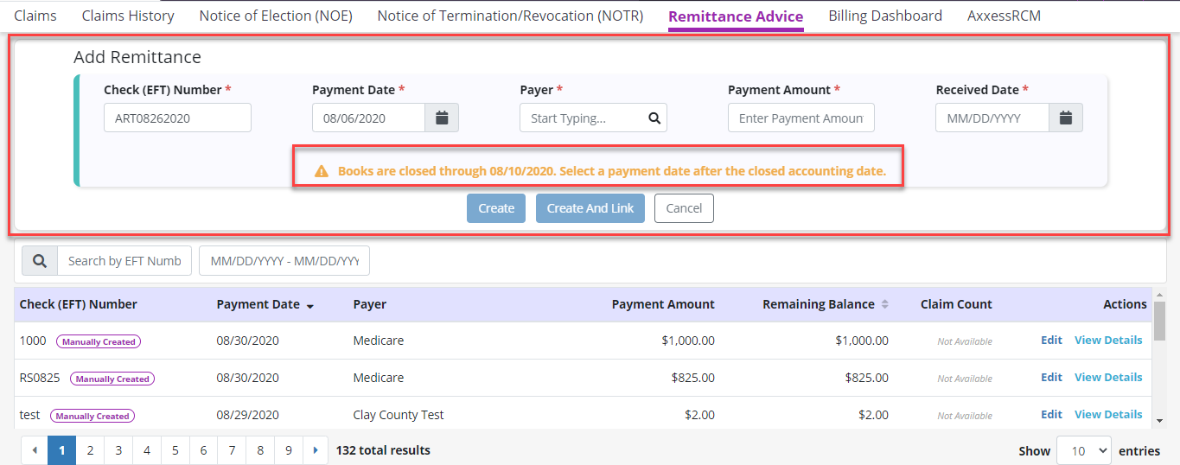This screenshot has width=1180, height=465.
Task: Click the table's vertical scrollbar down arrow
Action: point(1159,420)
